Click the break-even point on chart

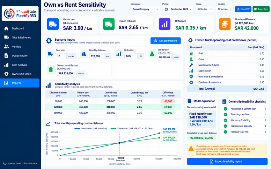tap(119, 143)
